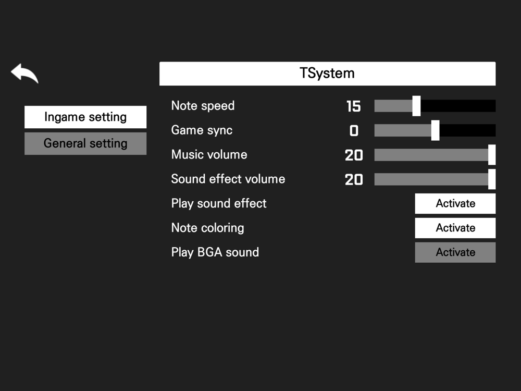Click the unfilled black part of Note speed track
This screenshot has width=521, height=391.
458,106
